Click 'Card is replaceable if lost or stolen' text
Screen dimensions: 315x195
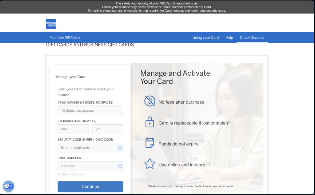click(194, 123)
